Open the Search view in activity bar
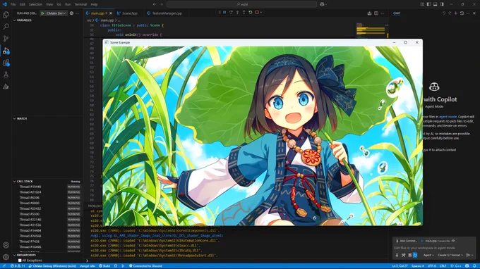Image resolution: width=480 pixels, height=269 pixels. point(6,27)
